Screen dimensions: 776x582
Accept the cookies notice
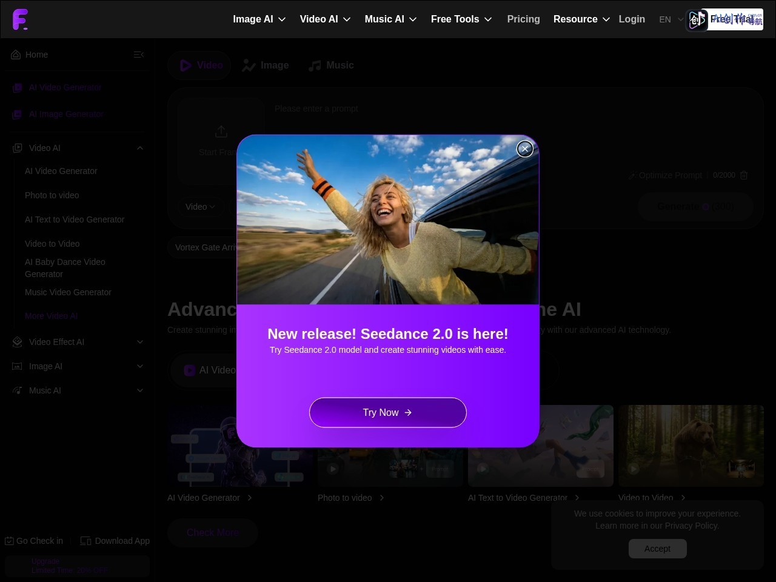coord(657,549)
